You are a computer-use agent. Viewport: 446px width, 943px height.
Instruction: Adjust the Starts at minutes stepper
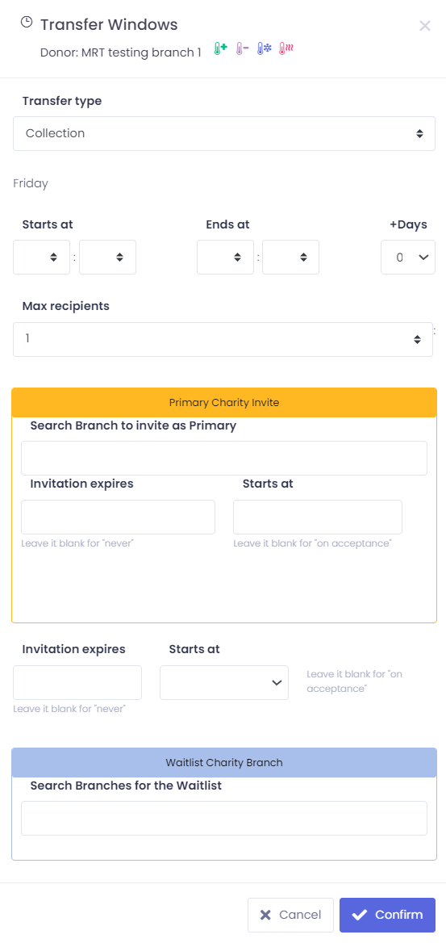[107, 258]
